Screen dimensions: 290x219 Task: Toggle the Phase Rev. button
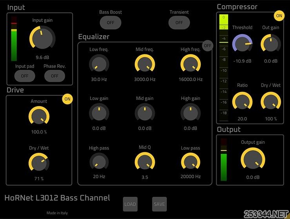click(54, 76)
